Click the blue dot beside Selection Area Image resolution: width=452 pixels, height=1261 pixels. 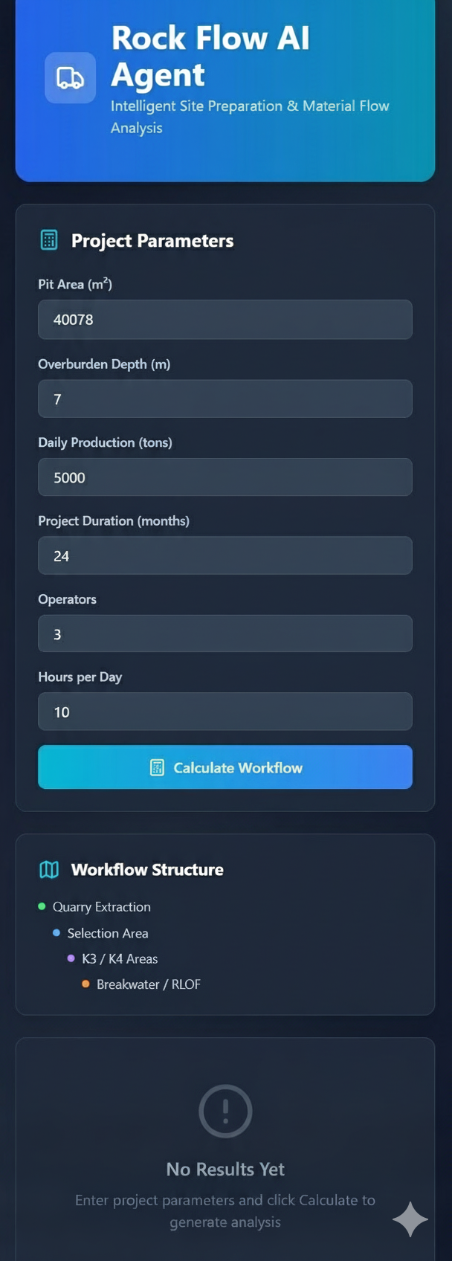point(56,932)
